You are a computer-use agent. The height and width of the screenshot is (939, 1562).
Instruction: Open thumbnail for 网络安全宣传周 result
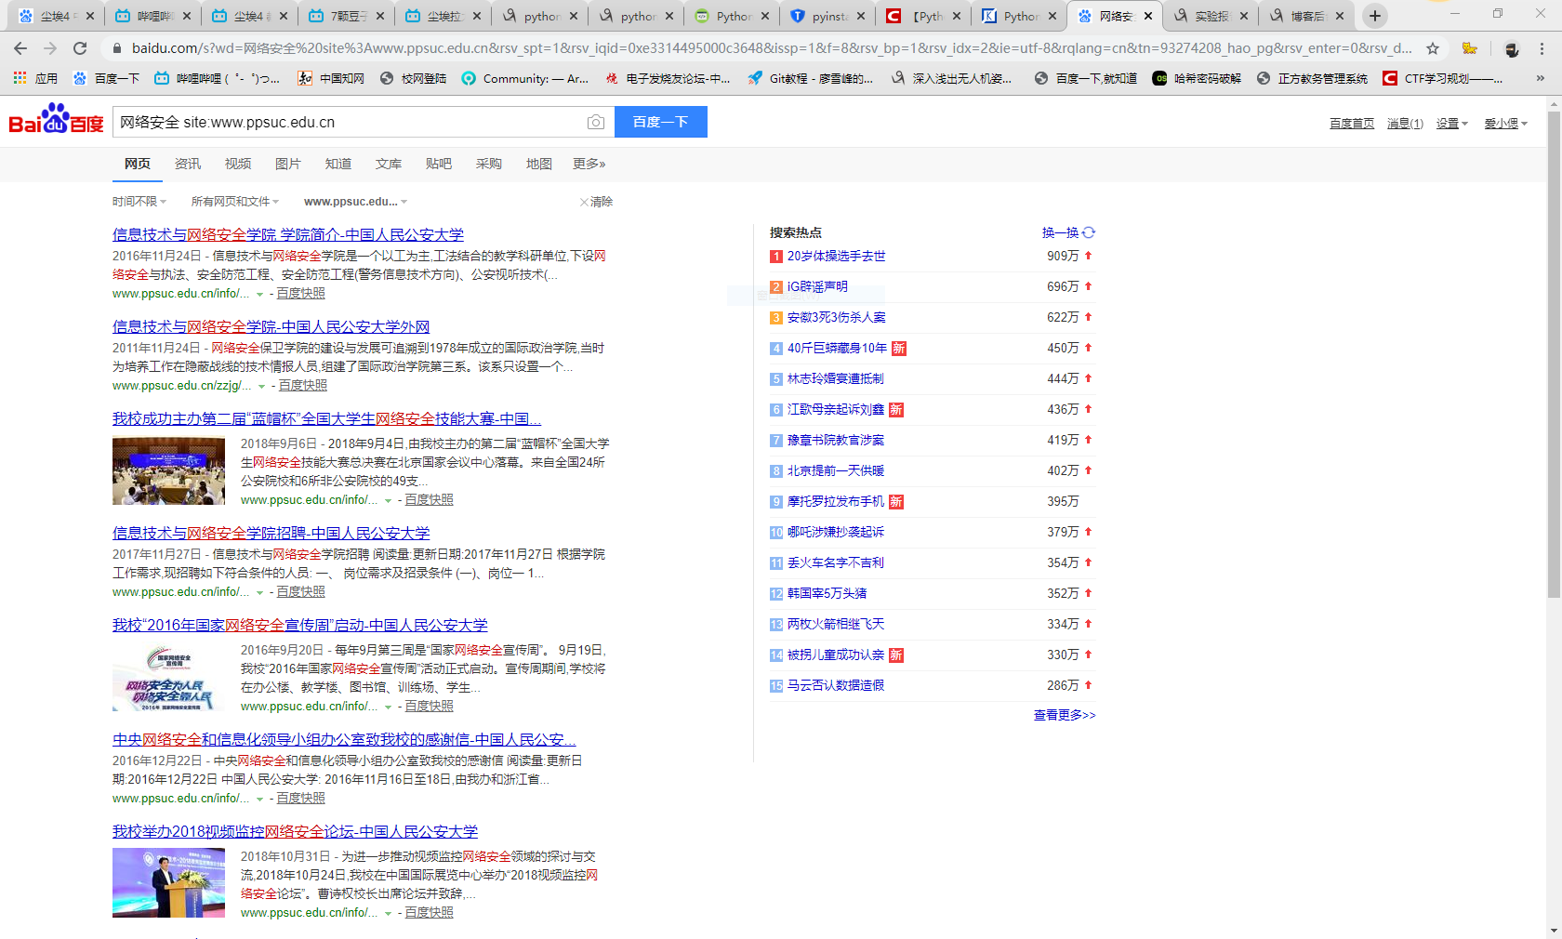[168, 677]
